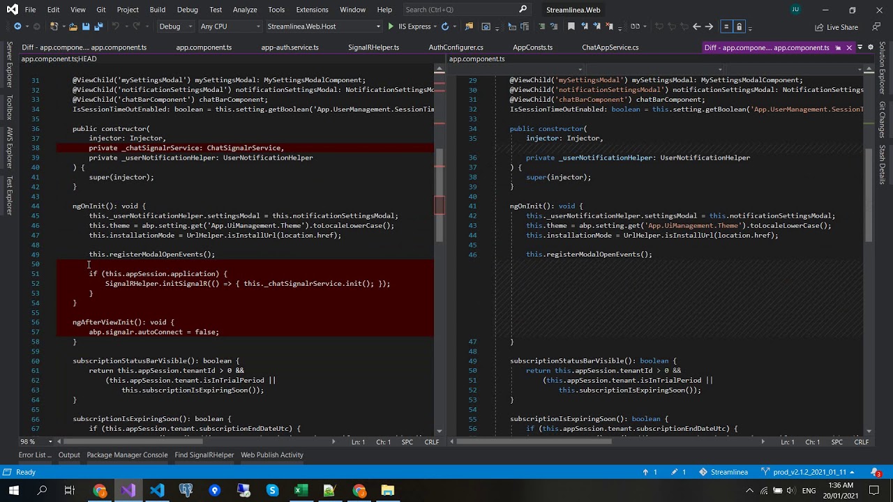
Task: Open Excel from the Windows taskbar
Action: coord(301,491)
